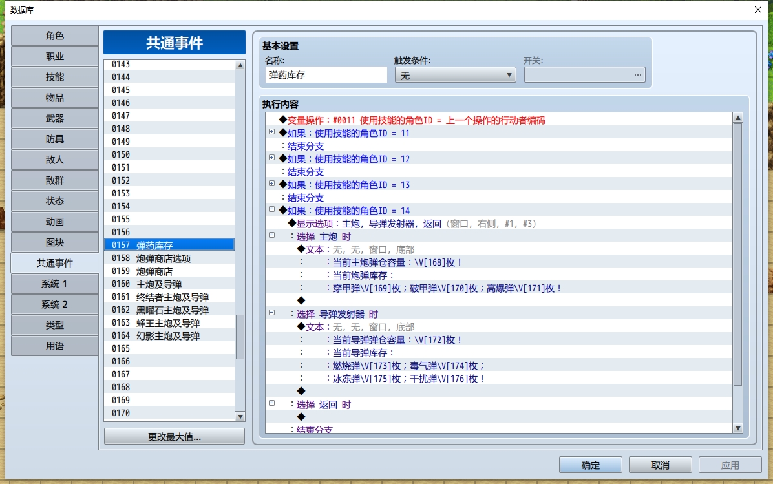Select line 当前导弹弹仓容量：\V[172]枚！
Viewport: 773px width, 484px height.
click(x=498, y=340)
